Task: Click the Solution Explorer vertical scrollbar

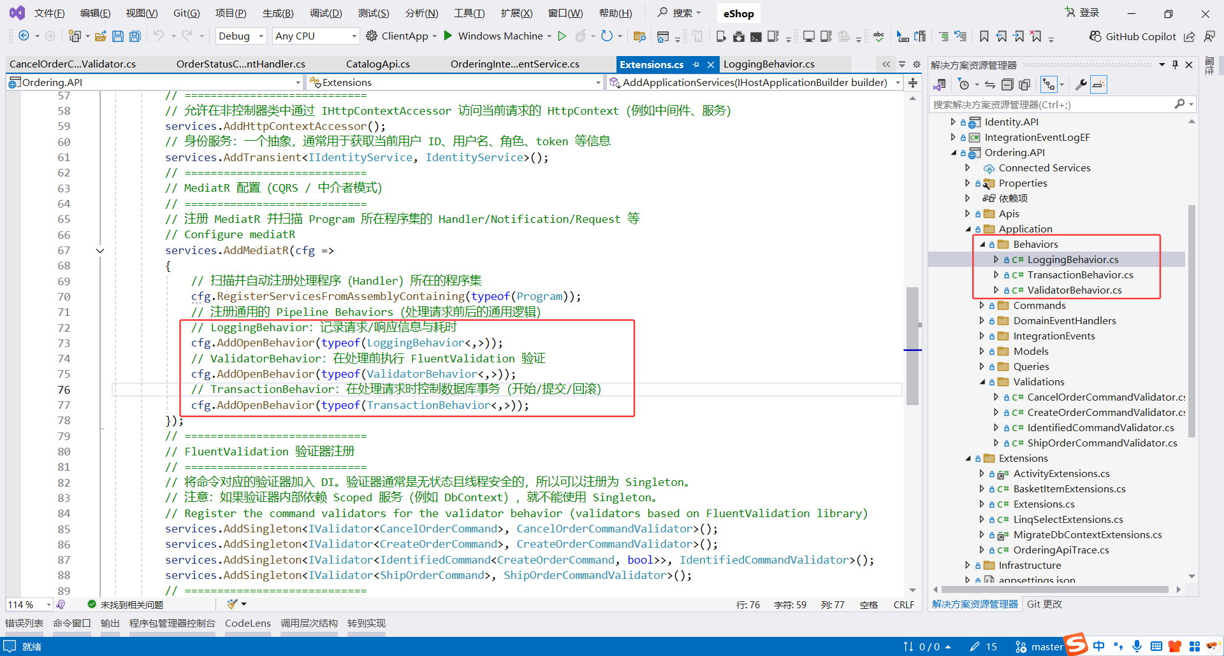Action: coord(1191,322)
